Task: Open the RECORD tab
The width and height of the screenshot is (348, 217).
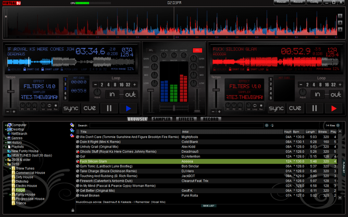Action: (x=211, y=119)
